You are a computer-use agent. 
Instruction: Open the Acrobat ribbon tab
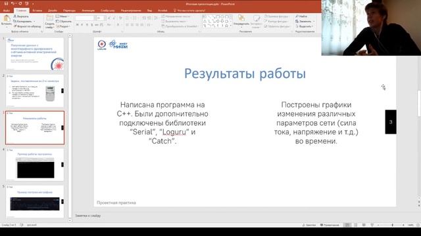[x=162, y=10]
